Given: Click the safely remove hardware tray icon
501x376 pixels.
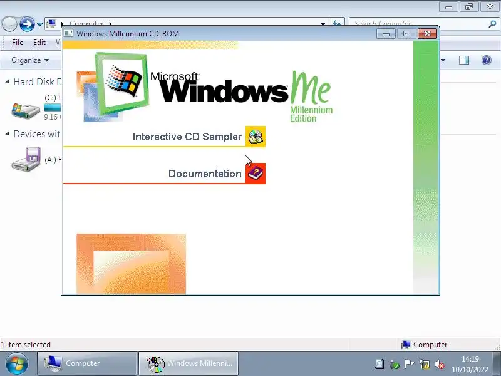Looking at the screenshot, I should (394, 364).
